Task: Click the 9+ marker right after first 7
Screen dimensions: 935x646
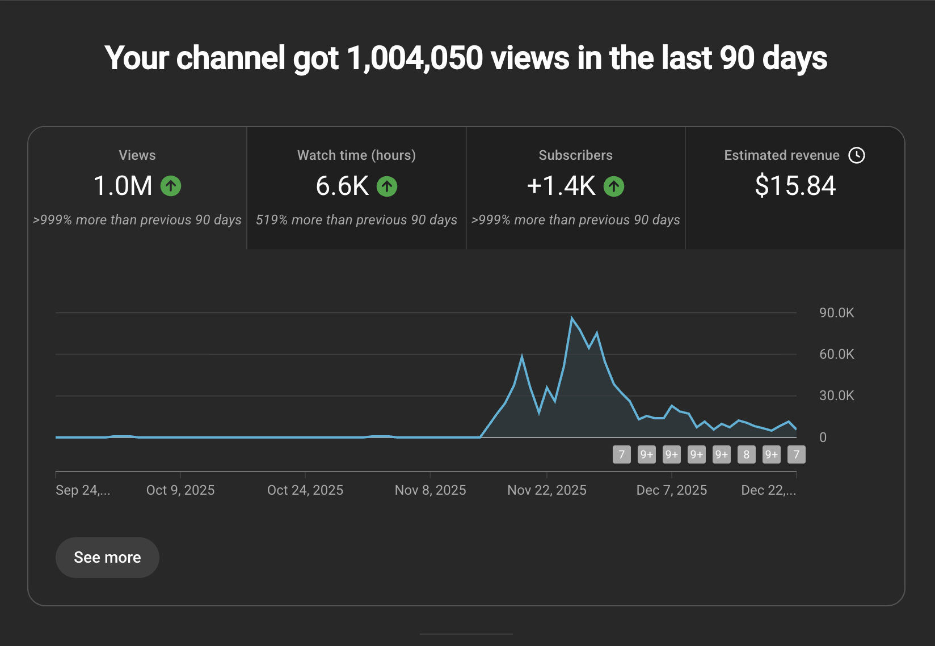Action: point(646,454)
